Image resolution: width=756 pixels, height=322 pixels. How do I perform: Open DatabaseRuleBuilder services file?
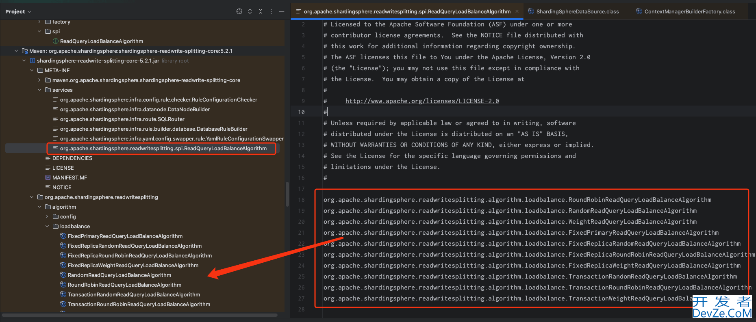(x=154, y=129)
